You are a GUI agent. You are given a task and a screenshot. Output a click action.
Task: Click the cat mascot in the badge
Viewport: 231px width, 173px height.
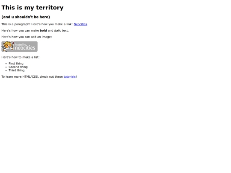coord(8,47)
